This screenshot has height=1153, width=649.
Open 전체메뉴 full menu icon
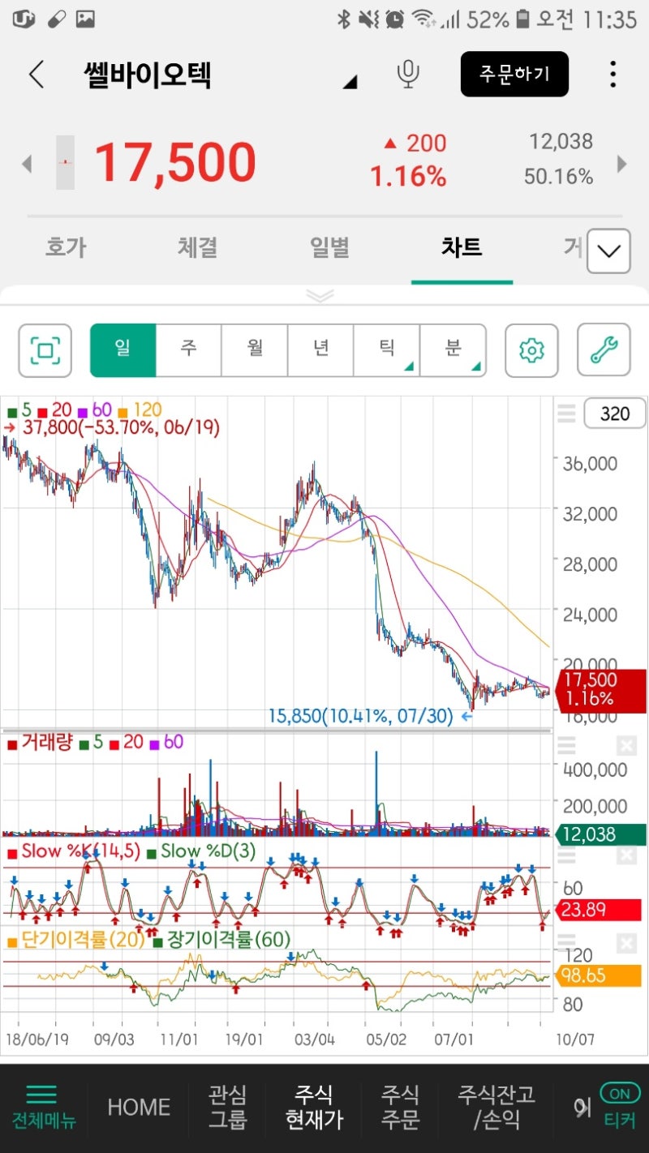(42, 1107)
